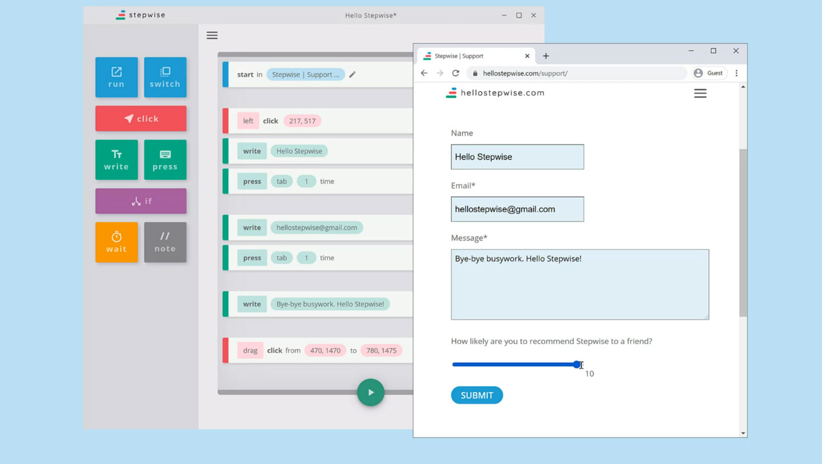Minimize the browser window
822x464 pixels.
click(691, 51)
